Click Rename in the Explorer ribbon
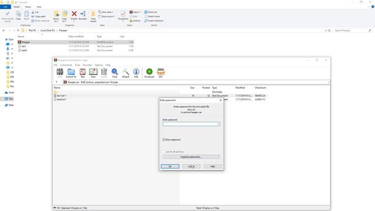The height and width of the screenshot is (211, 375). click(83, 16)
